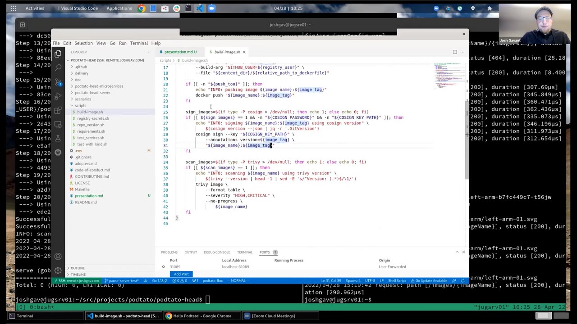Switch to the Terminal panel tab

(245, 252)
